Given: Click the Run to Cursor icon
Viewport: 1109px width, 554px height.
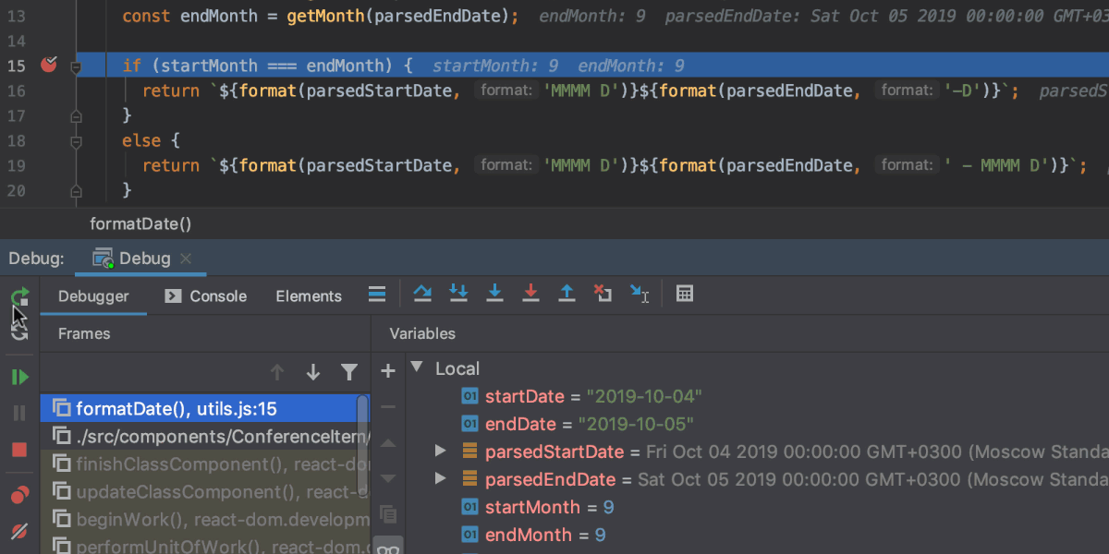Looking at the screenshot, I should coord(640,294).
